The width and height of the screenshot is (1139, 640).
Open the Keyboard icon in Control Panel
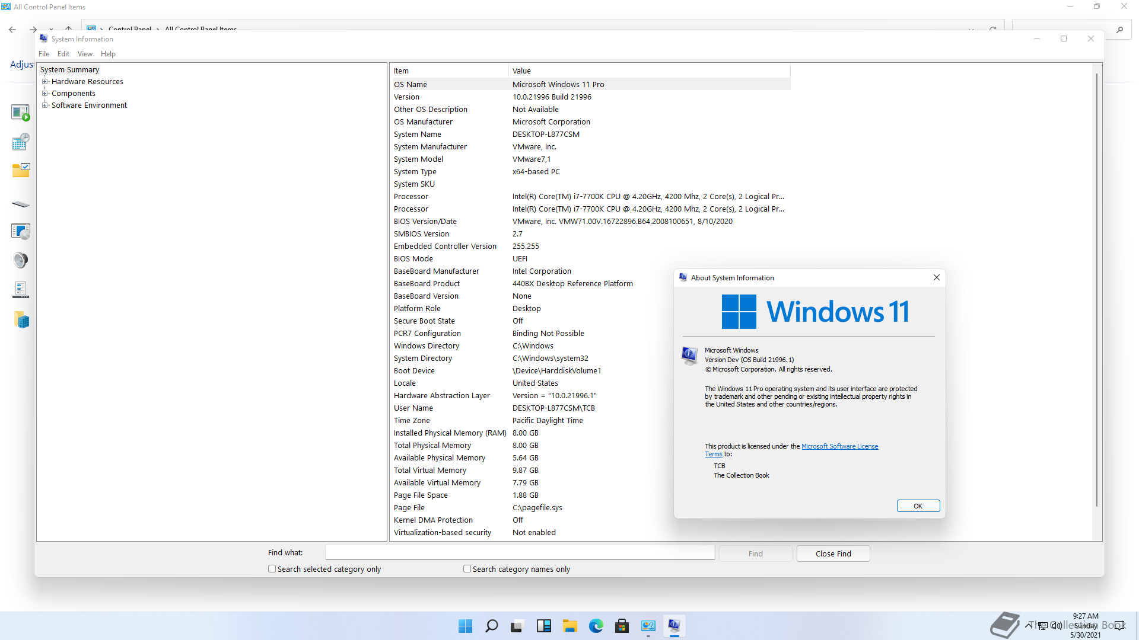click(x=21, y=204)
